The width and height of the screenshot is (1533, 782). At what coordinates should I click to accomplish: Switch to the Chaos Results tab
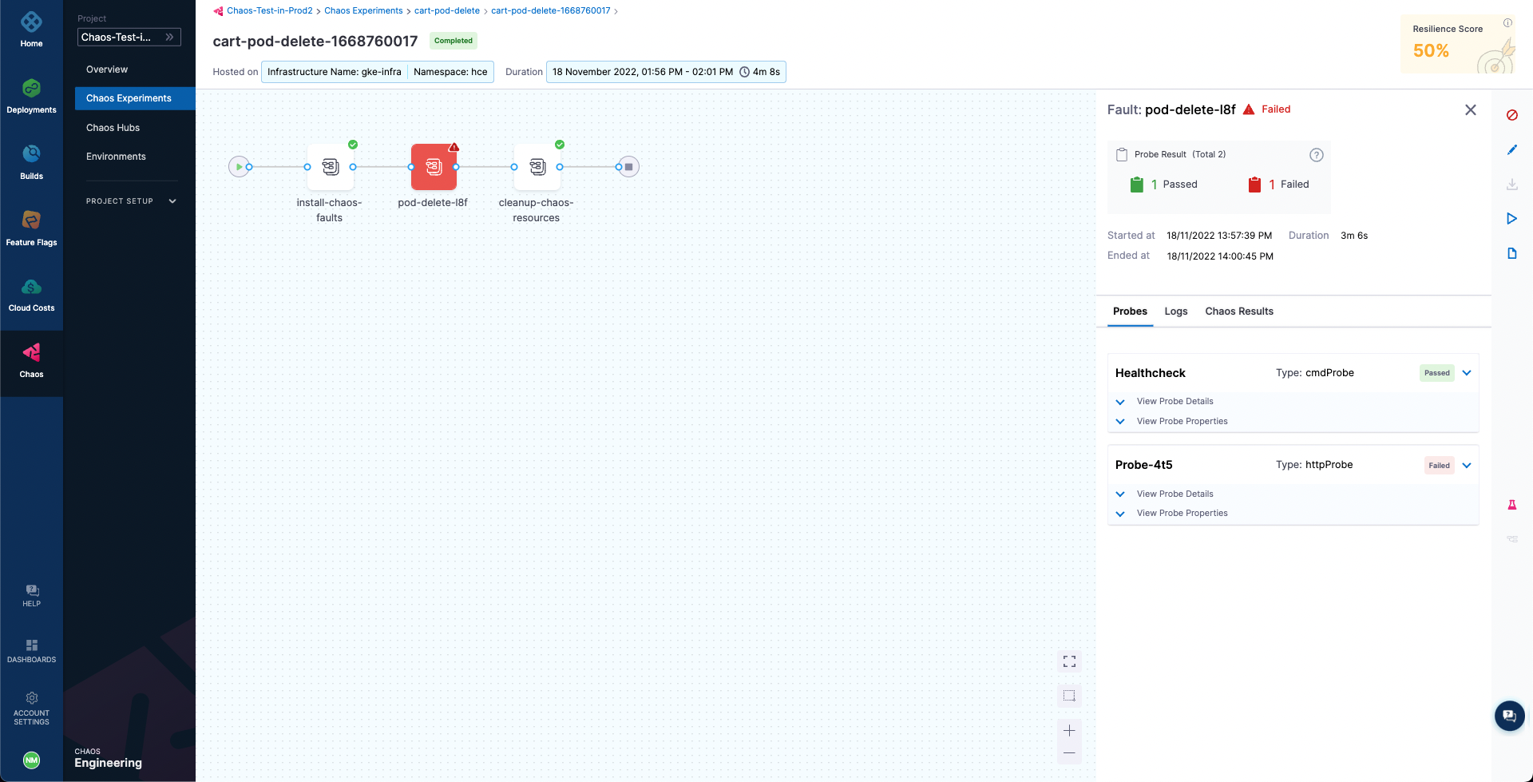click(x=1238, y=312)
